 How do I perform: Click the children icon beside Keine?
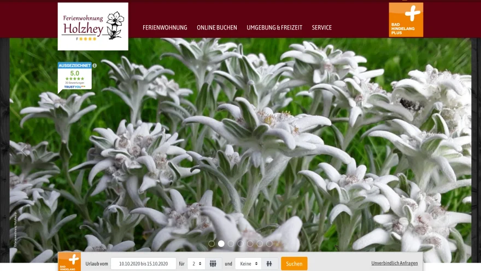tap(269, 264)
